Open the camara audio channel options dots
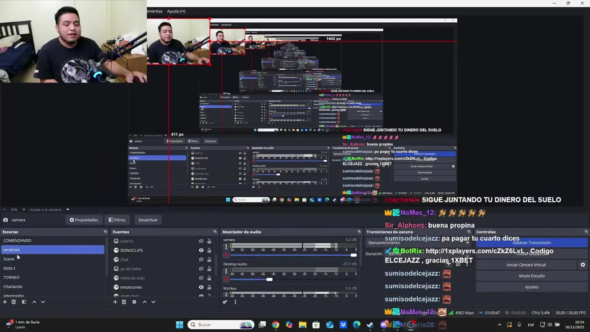Viewport: 590px width, 332px height. 226,247
